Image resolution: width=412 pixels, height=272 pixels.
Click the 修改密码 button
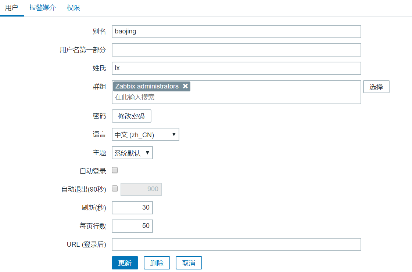(131, 116)
